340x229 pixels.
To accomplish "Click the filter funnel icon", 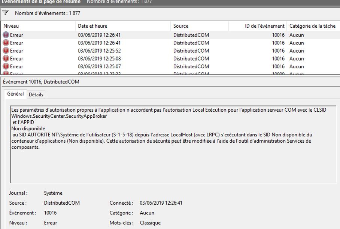I will [5, 13].
